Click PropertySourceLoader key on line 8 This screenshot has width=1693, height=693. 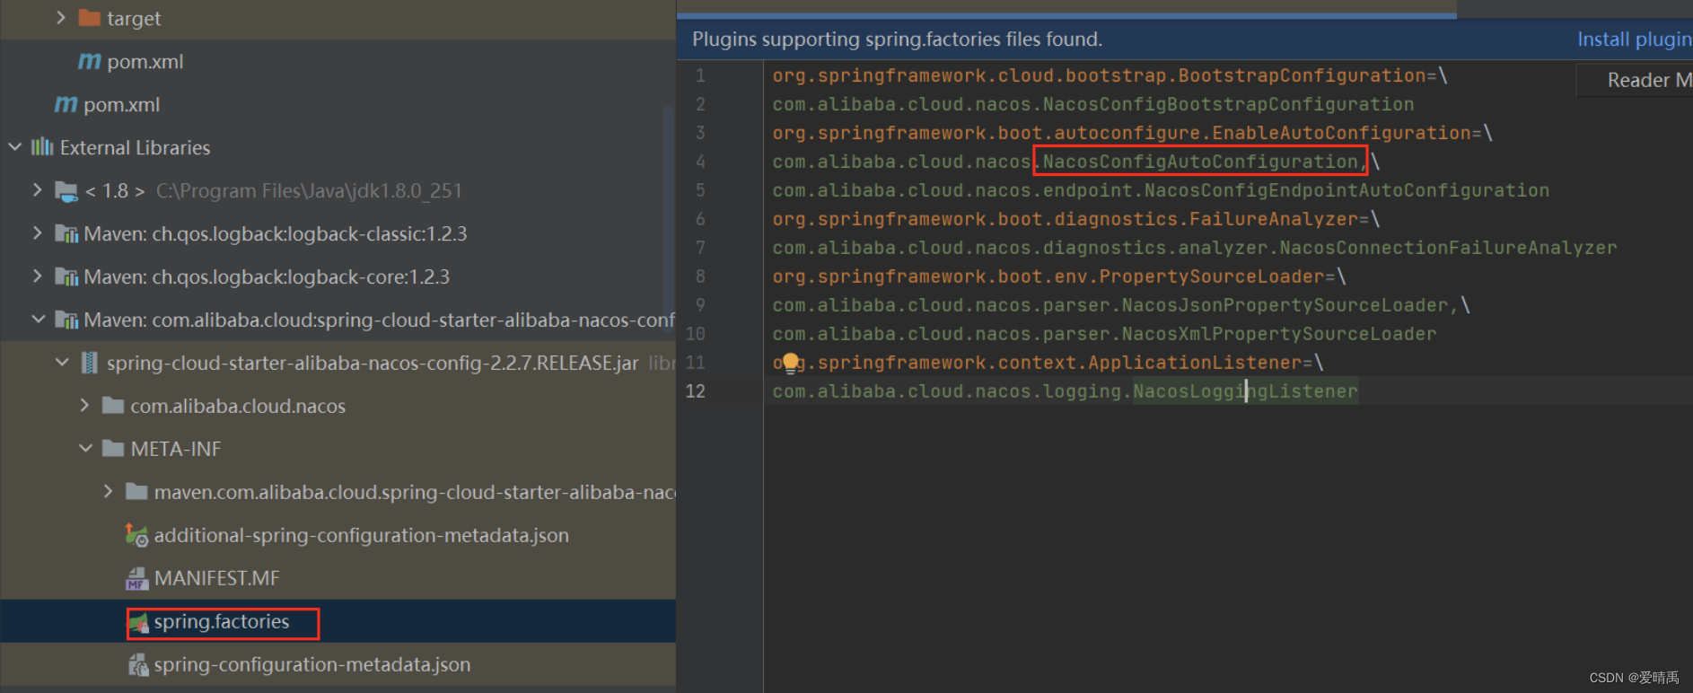click(1212, 276)
